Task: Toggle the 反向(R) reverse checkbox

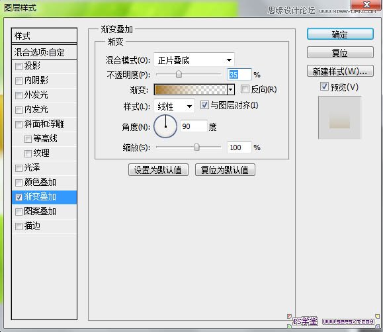Action: tap(245, 89)
